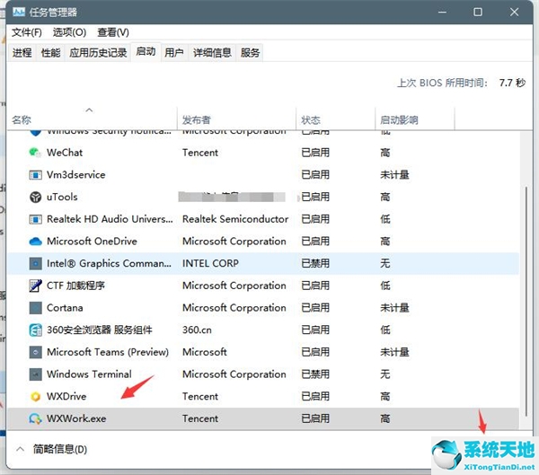Click Microsoft publisher in Teams row
The height and width of the screenshot is (475, 539).
[x=205, y=352]
